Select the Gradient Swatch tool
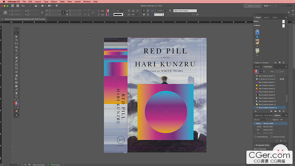This screenshot has width=295, height=166. 16,79
